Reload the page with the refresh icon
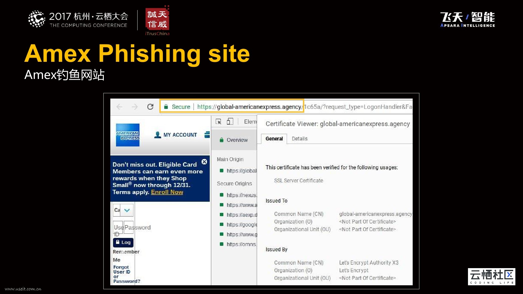The height and width of the screenshot is (294, 523). [150, 107]
